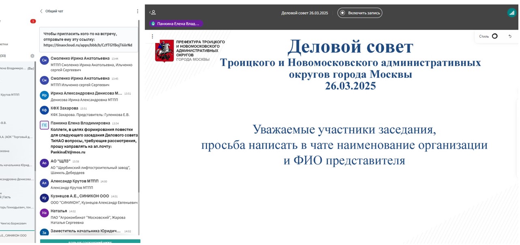Undo last annotation with the undo arrow
This screenshot has height=245, width=520.
[x=510, y=36]
